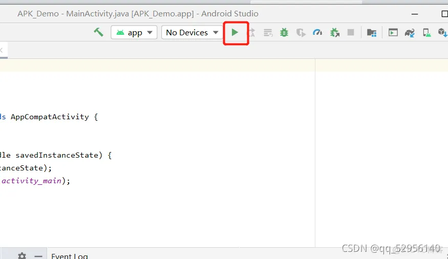448x259 pixels.
Task: Open Event Log settings gear icon
Action: [x=22, y=255]
